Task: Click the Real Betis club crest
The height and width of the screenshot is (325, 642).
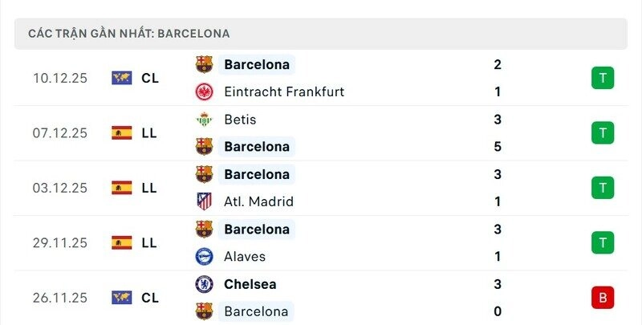Action: tap(205, 120)
